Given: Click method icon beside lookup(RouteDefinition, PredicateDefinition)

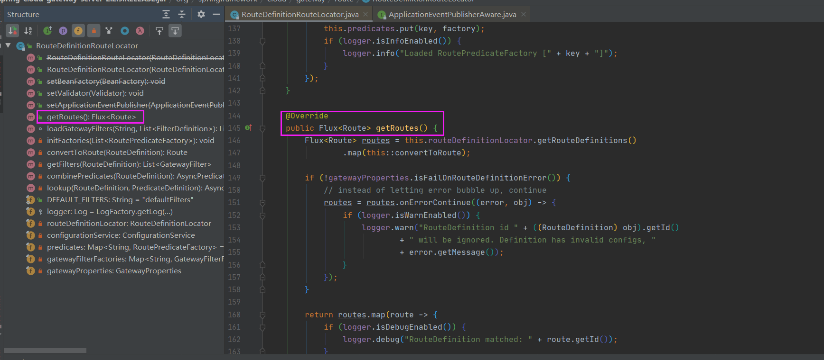Looking at the screenshot, I should 31,188.
